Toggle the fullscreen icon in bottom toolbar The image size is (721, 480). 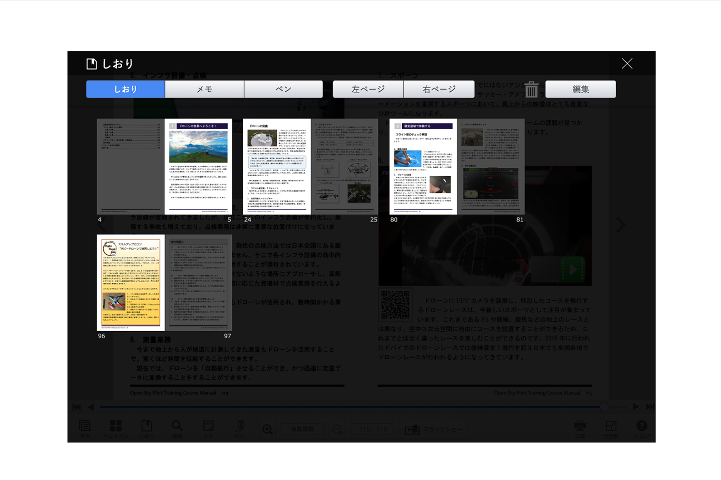pos(611,427)
